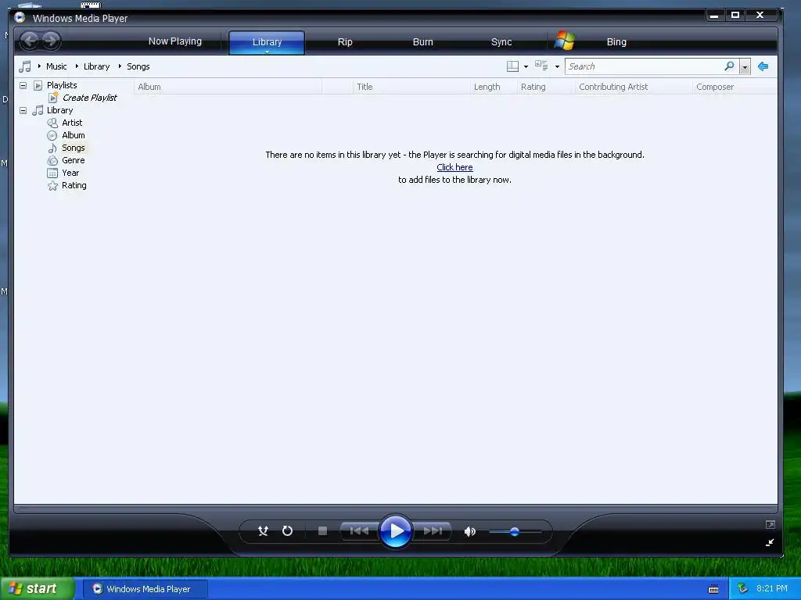Open the Bing tab

(x=616, y=42)
